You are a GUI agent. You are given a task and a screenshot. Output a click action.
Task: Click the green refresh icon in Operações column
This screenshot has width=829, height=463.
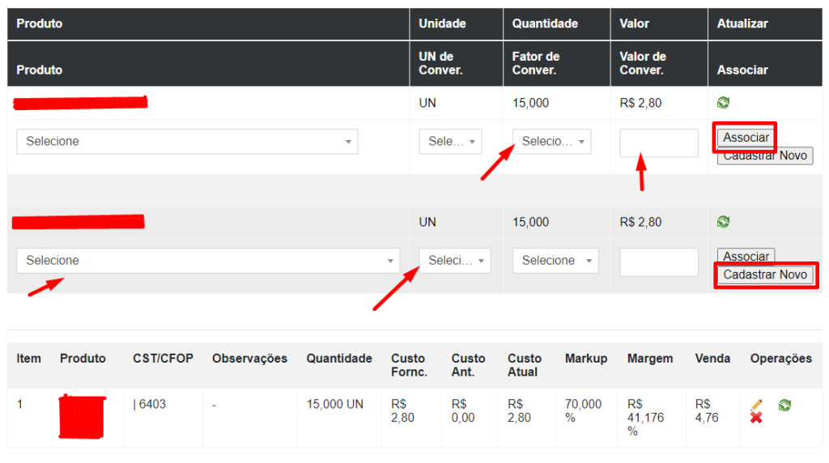click(784, 404)
